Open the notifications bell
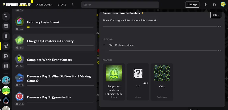228x110 pixels. click(206, 5)
